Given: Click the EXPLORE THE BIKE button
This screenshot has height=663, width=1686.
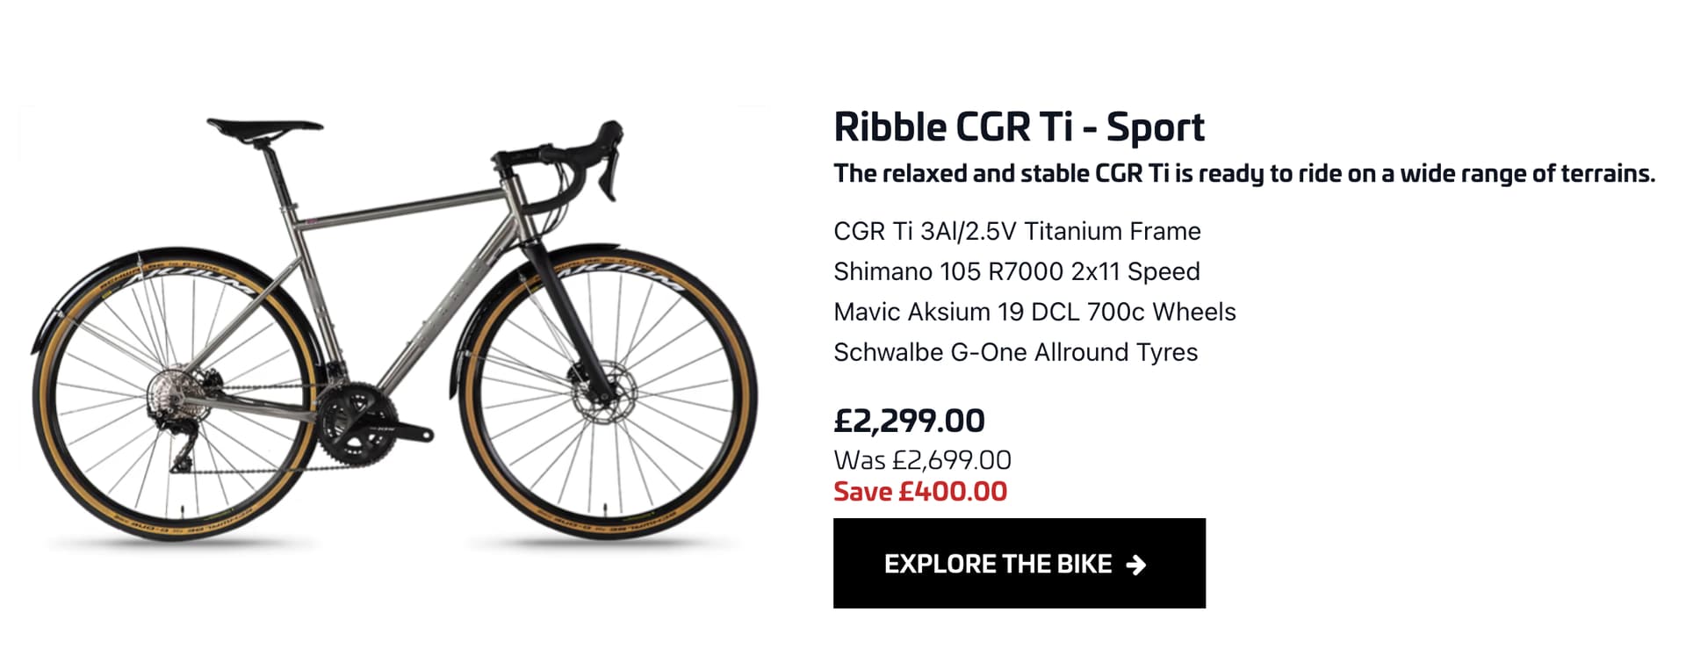Looking at the screenshot, I should 1019,563.
